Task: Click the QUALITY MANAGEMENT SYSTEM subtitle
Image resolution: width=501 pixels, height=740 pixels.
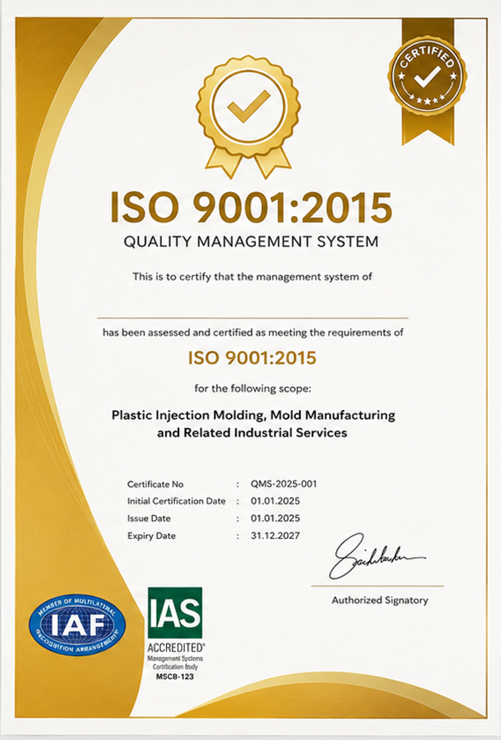Action: pyautogui.click(x=251, y=242)
